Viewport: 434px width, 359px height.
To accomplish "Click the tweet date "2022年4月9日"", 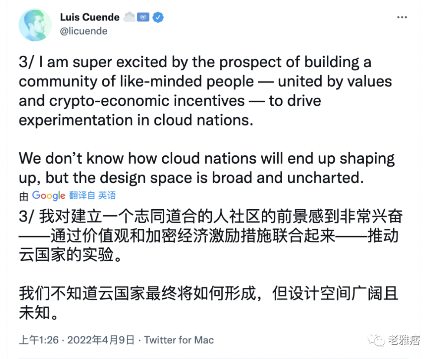I will [101, 340].
